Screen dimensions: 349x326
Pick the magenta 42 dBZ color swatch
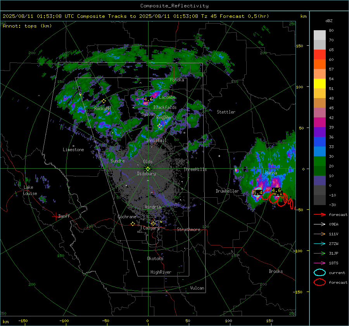[x=320, y=122]
